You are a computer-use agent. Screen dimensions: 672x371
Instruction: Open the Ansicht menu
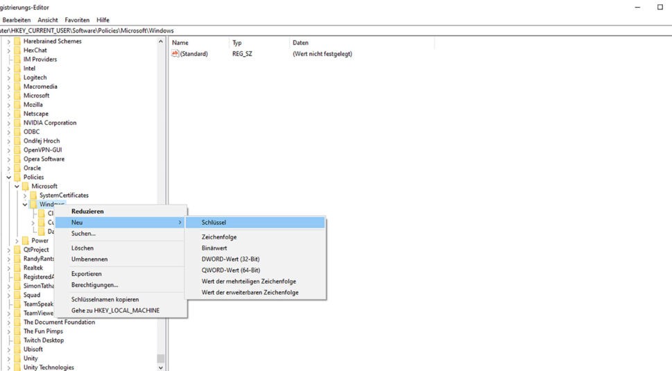coord(48,19)
